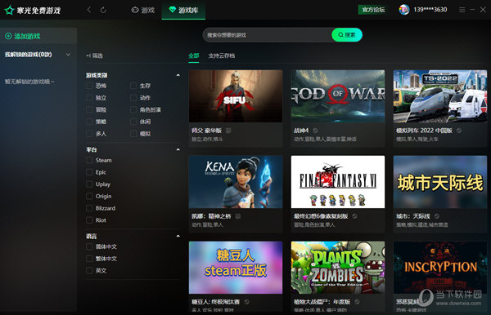This screenshot has height=315, width=491.
Task: Filter by Riot platform checkbox
Action: [x=89, y=220]
